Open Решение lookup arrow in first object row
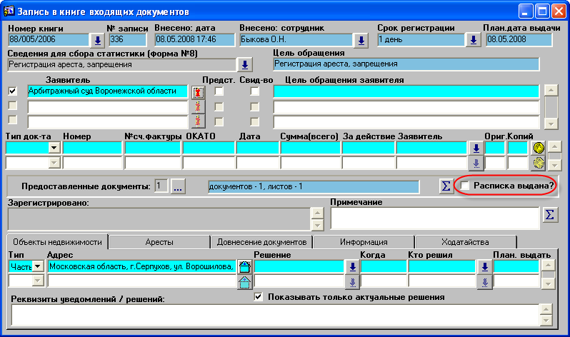Viewport: 570px width, 337px height. (352, 267)
